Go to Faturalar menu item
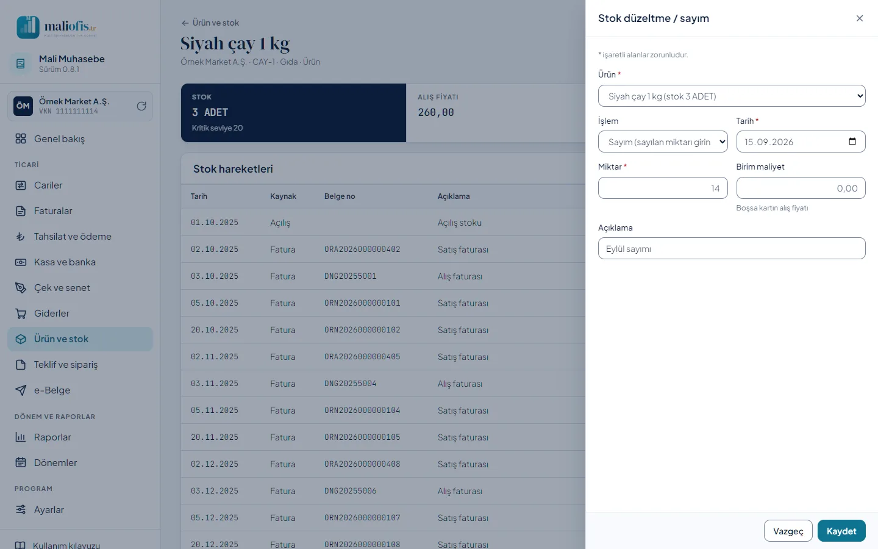This screenshot has height=549, width=878. [80, 211]
